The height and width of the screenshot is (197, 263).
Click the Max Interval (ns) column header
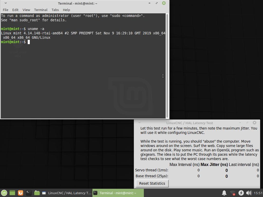[184, 165]
